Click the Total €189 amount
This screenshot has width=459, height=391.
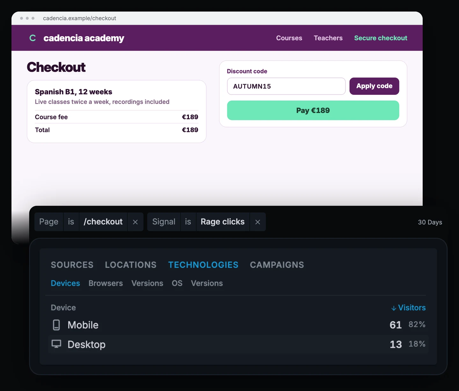(x=190, y=130)
